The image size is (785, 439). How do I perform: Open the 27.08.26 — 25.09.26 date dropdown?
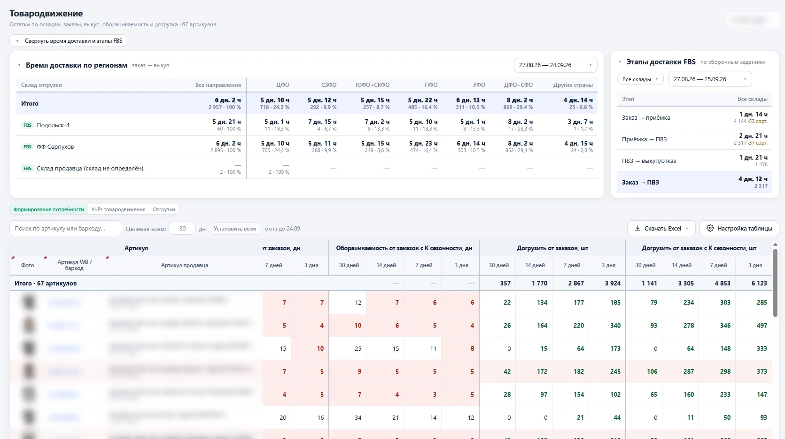[x=710, y=79]
